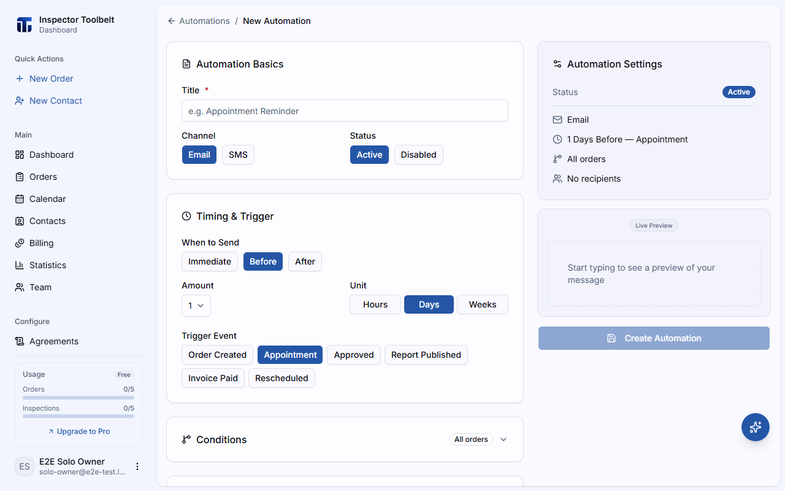
Task: Click the Inspections usage progress bar
Action: 78,416
